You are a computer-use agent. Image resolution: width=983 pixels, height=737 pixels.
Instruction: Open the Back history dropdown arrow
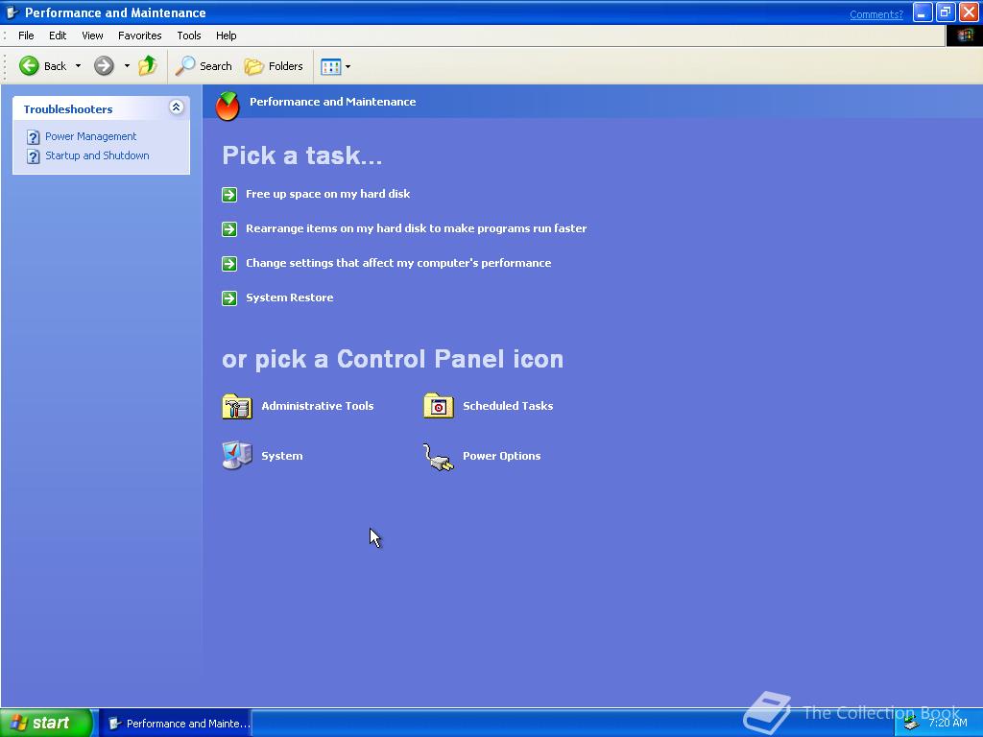click(78, 66)
